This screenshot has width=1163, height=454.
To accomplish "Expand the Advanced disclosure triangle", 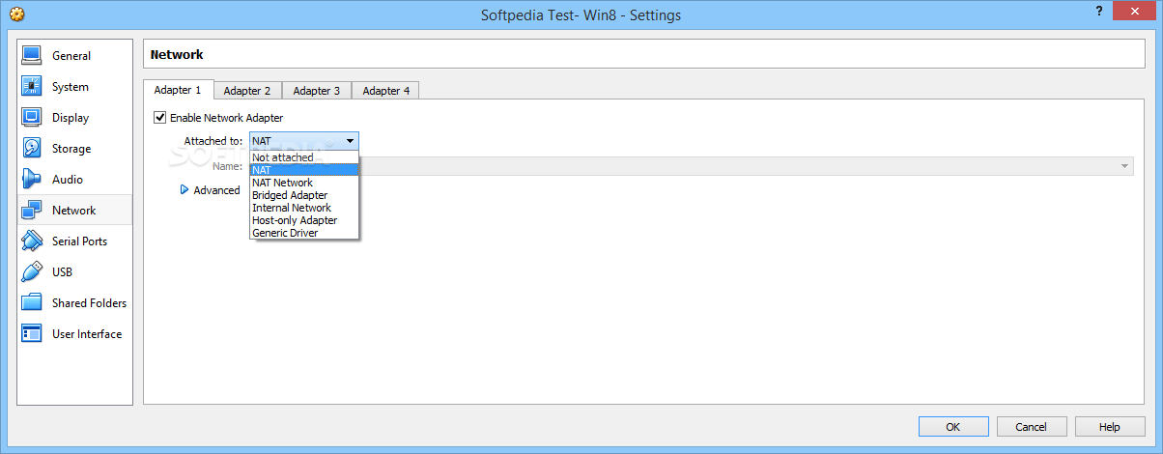I will click(x=184, y=190).
